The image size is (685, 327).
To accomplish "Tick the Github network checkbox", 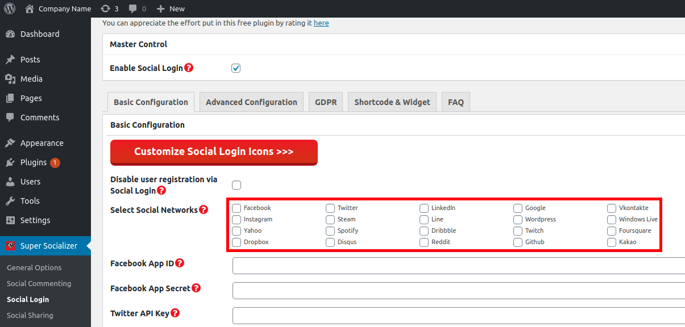I will [518, 242].
